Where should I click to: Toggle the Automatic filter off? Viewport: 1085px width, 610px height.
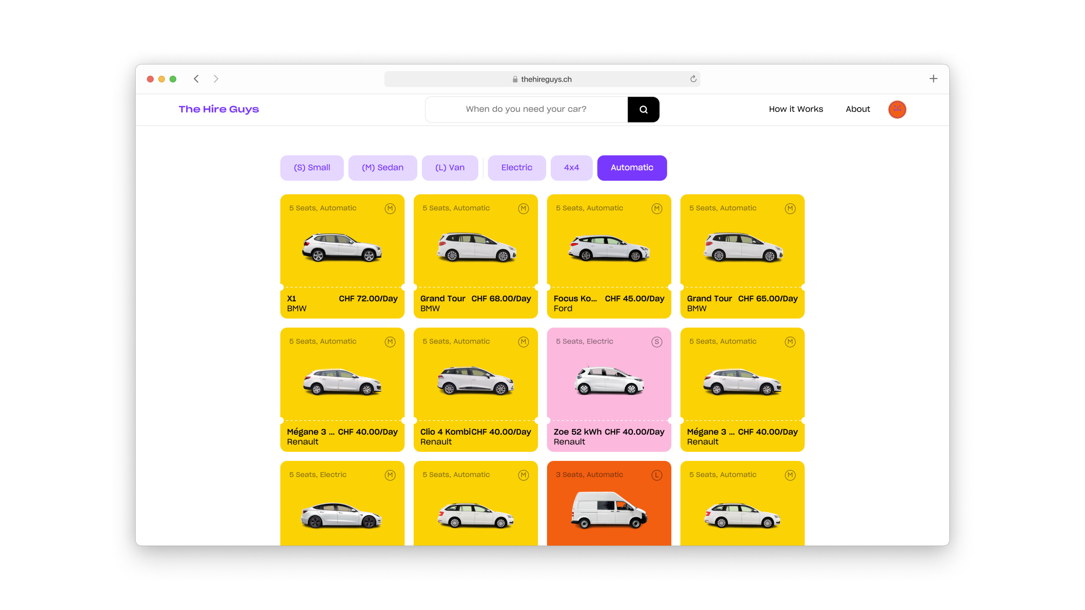tap(631, 168)
